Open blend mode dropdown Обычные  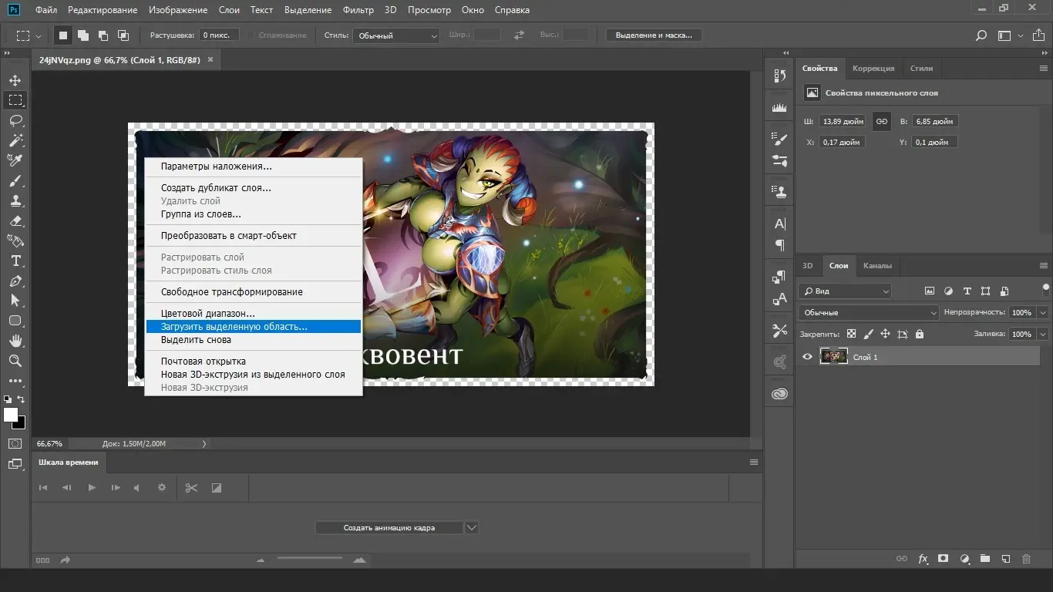[x=869, y=312]
